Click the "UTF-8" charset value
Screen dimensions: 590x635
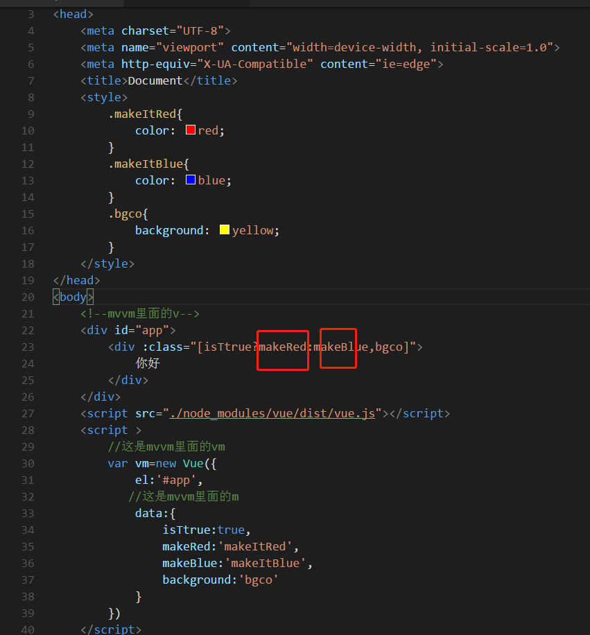click(200, 31)
